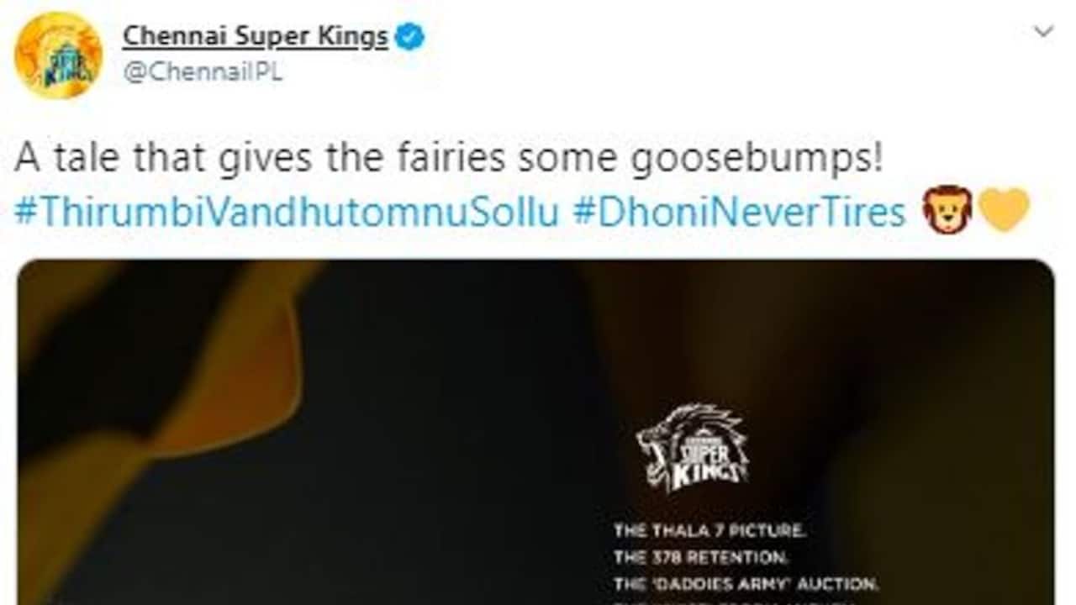Open the tweet options chevron menu
1076x605 pixels.
[x=1043, y=32]
